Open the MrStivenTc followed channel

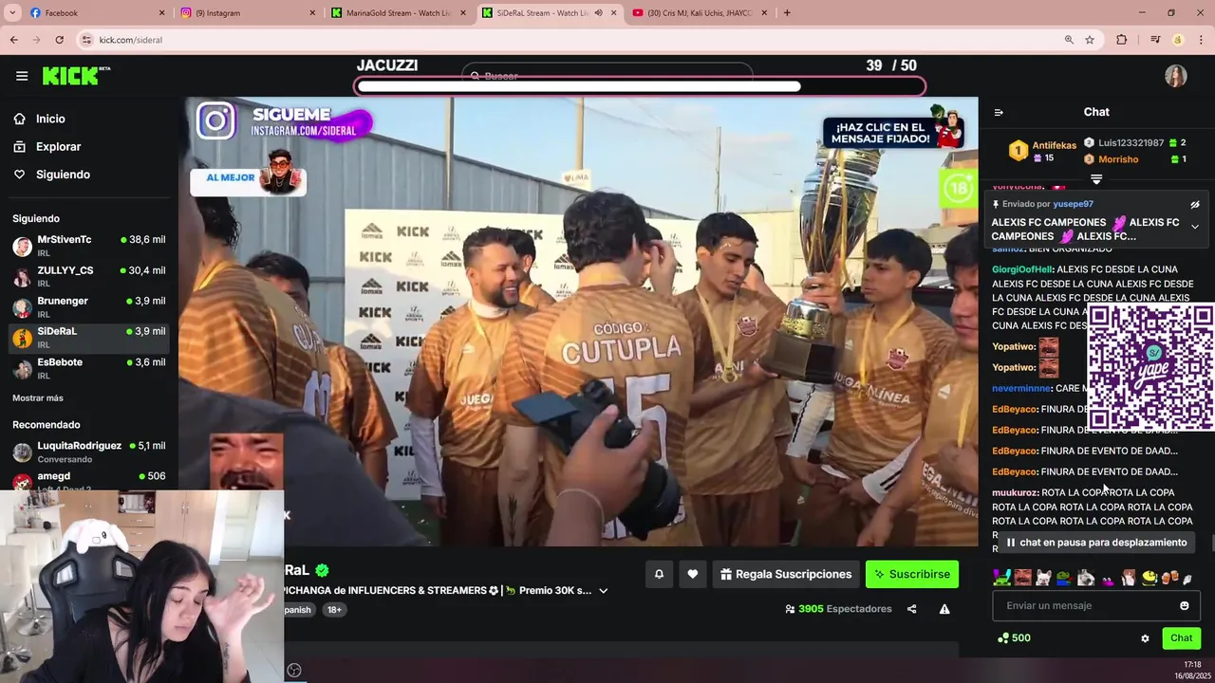(x=89, y=246)
